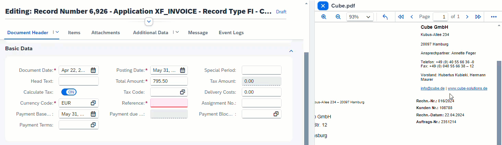
Task: Toggle the Calculate Tax switch off
Action: click(69, 92)
